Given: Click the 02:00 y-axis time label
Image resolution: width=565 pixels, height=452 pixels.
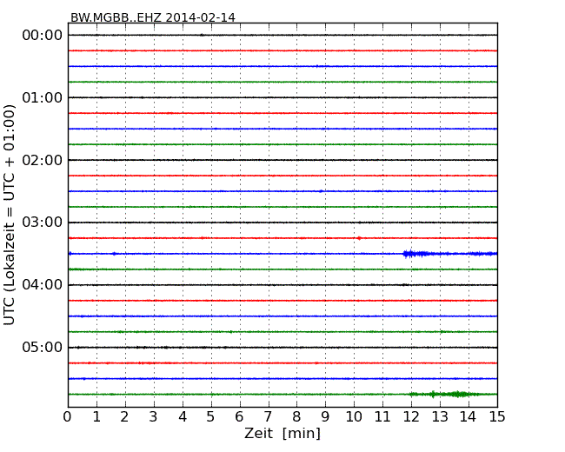Looking at the screenshot, I should (43, 160).
